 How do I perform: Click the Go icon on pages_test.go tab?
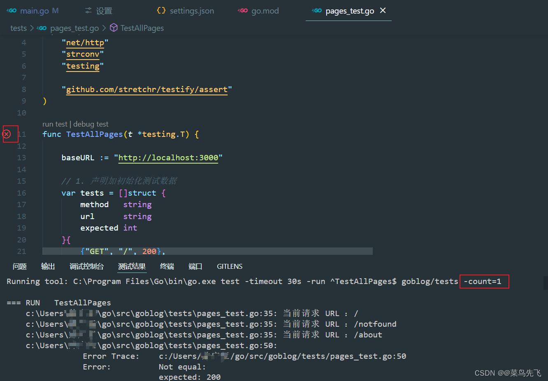tap(317, 11)
